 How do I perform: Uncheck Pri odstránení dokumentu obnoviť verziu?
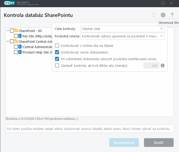point(57,59)
